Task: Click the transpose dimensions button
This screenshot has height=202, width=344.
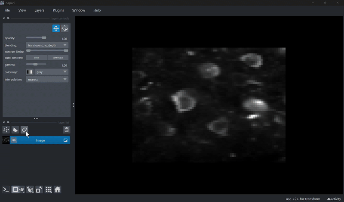Action: (39, 190)
